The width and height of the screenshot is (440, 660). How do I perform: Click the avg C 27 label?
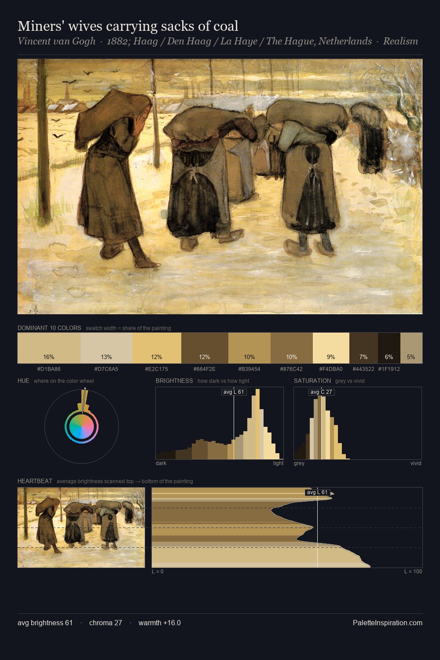321,392
